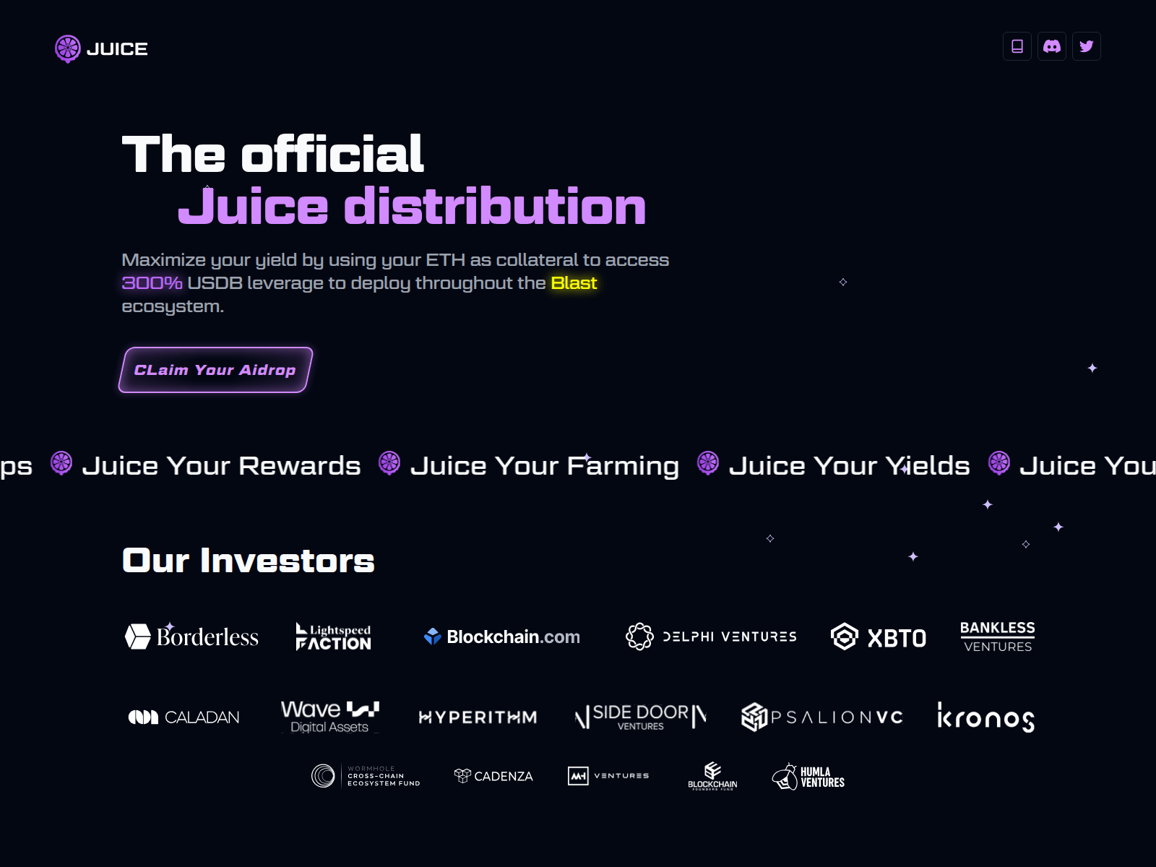Select the Caladan investor logo
1156x867 pixels.
184,717
